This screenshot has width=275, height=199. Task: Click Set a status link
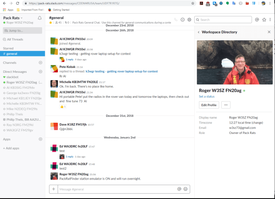(x=207, y=96)
